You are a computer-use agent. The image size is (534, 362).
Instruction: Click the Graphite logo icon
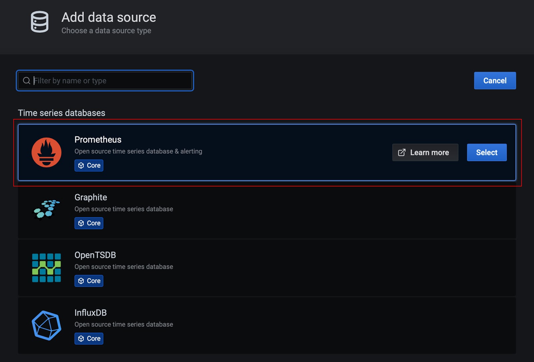[x=46, y=209]
